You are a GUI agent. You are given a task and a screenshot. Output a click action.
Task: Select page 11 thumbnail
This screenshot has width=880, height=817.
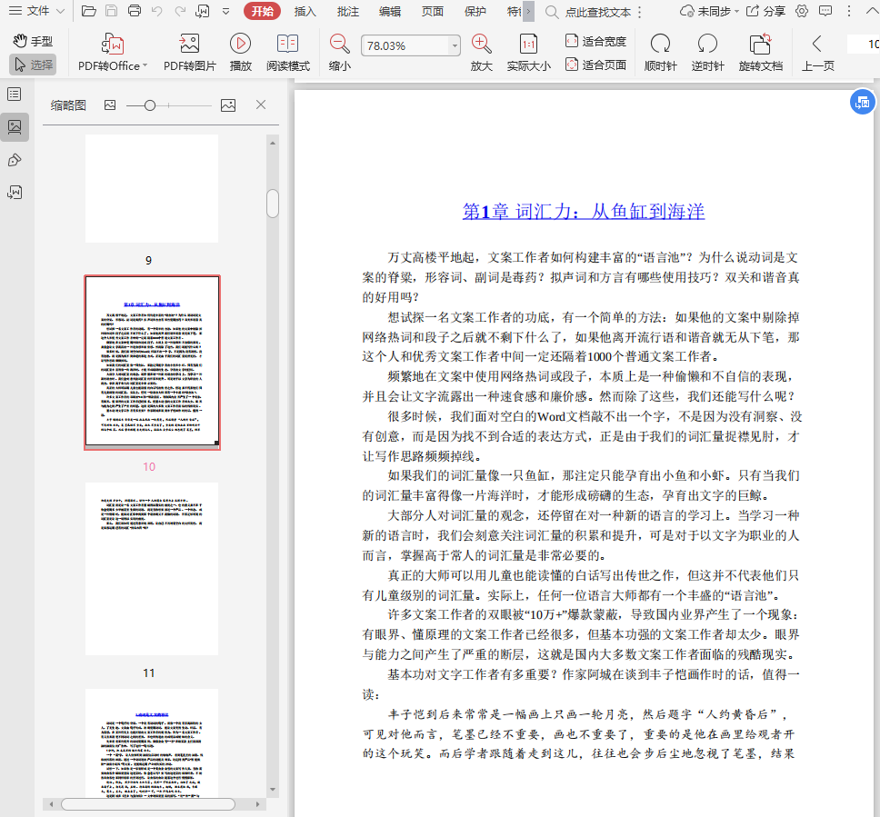click(x=152, y=568)
